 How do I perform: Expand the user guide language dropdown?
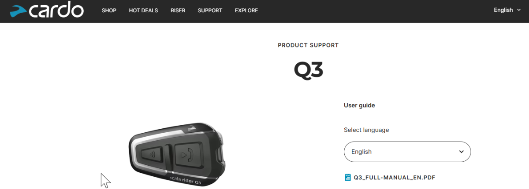tap(407, 152)
